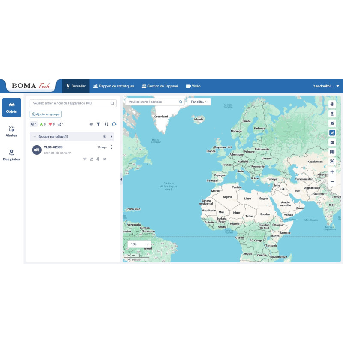The height and width of the screenshot is (343, 343).
Task: Click the refresh icon above device list
Action: point(114,124)
